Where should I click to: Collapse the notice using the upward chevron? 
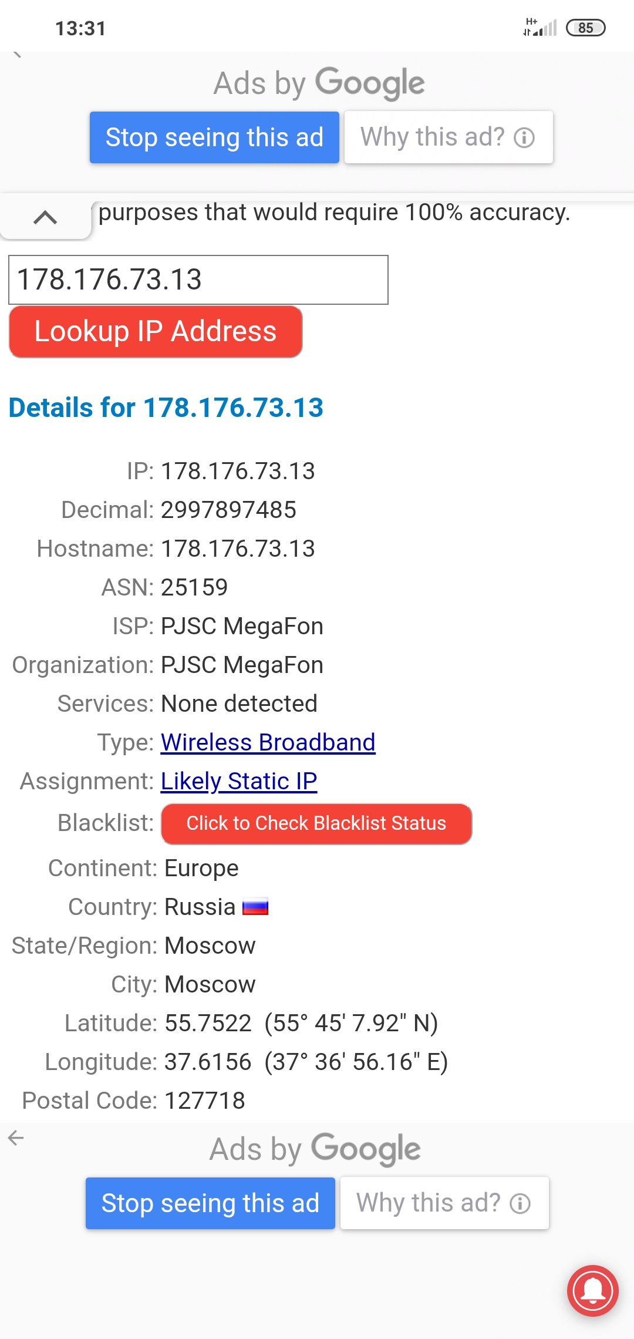tap(45, 217)
